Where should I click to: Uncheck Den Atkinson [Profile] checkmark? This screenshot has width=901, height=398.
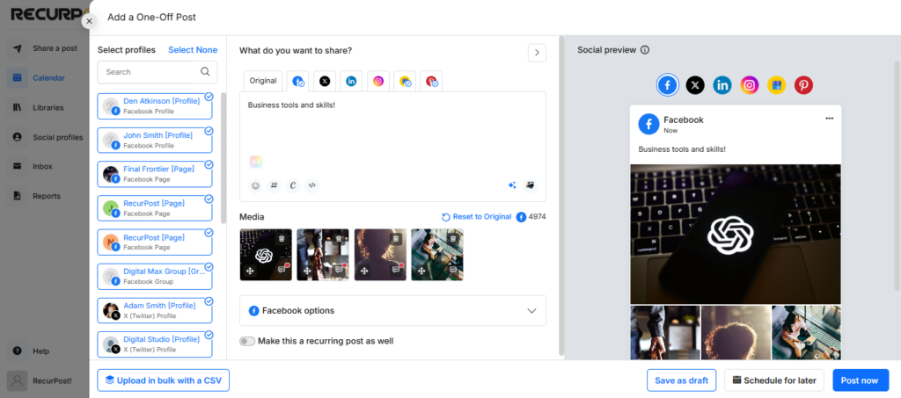point(209,97)
